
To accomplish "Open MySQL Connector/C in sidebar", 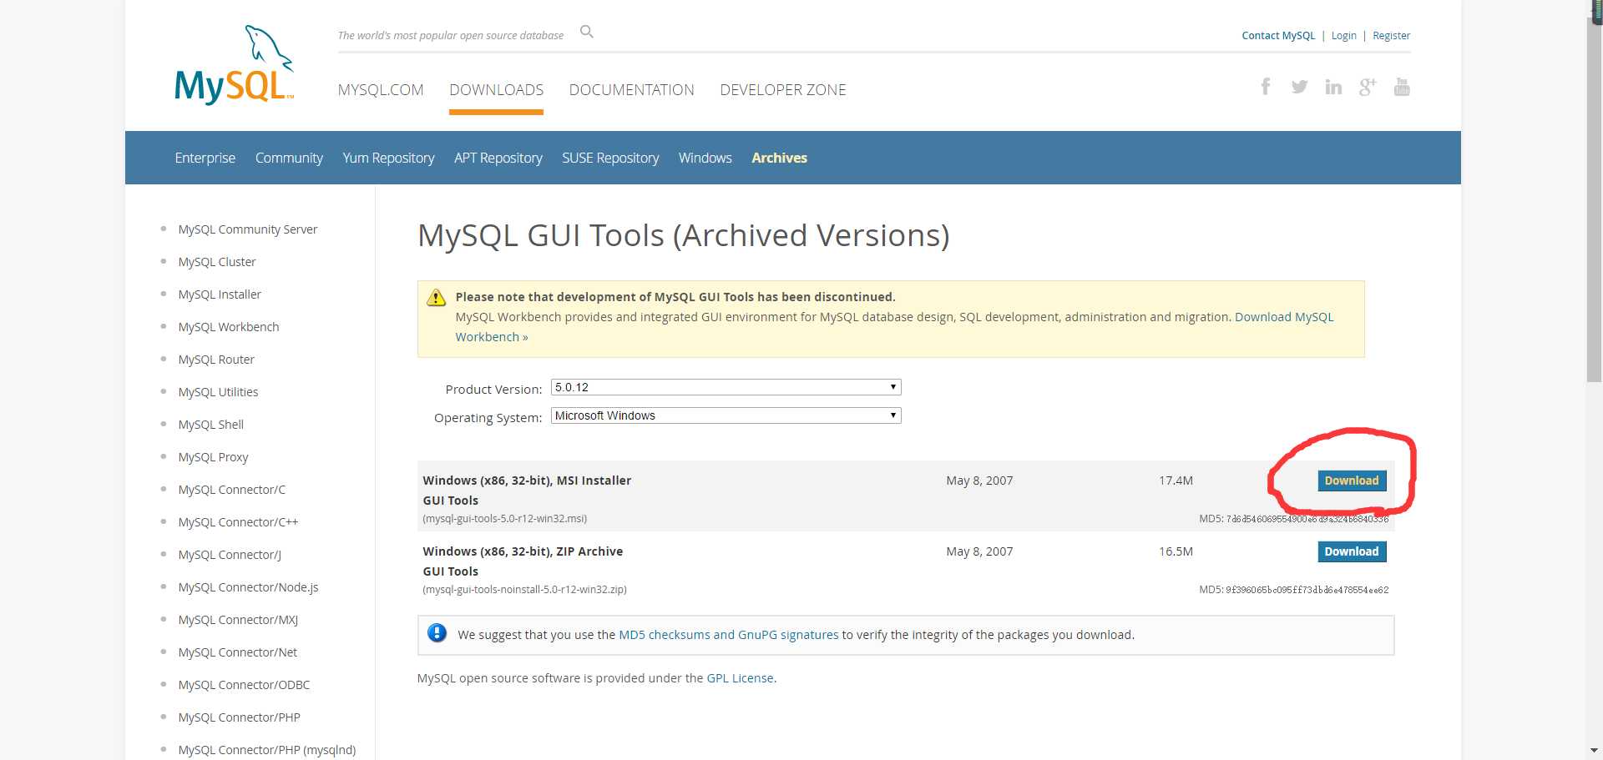I will coord(231,490).
